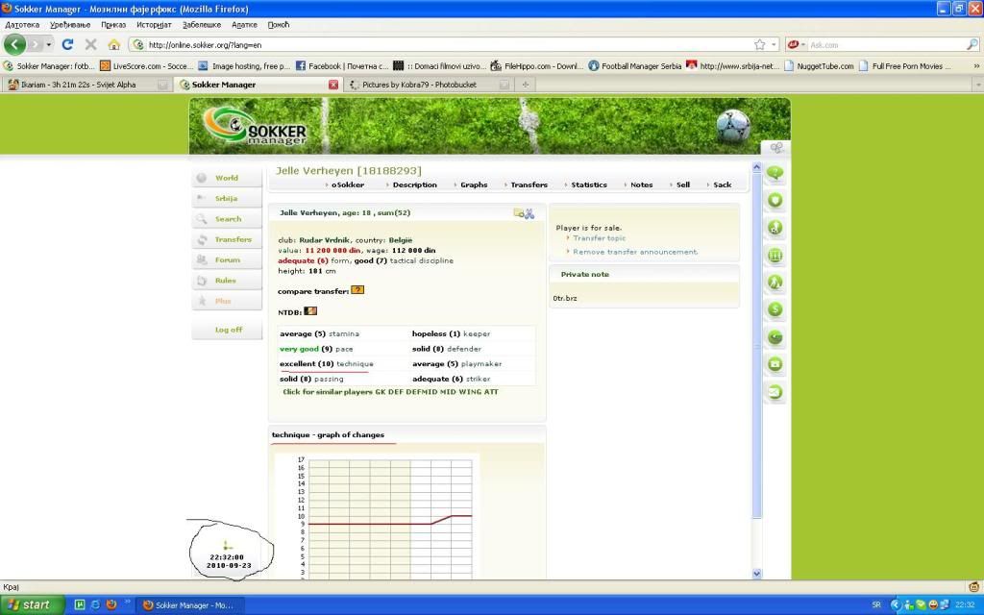Open the Football Manager Serbia bookmark
Image resolution: width=984 pixels, height=615 pixels.
634,66
